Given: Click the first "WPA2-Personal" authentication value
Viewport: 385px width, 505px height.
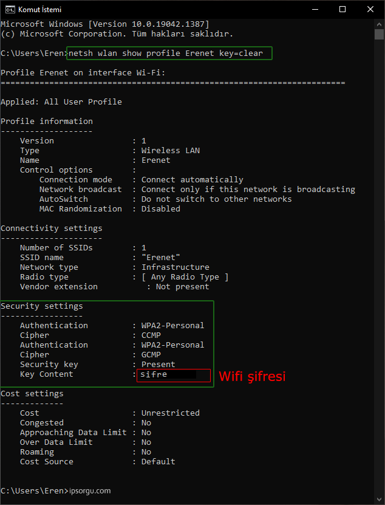Looking at the screenshot, I should coord(172,326).
